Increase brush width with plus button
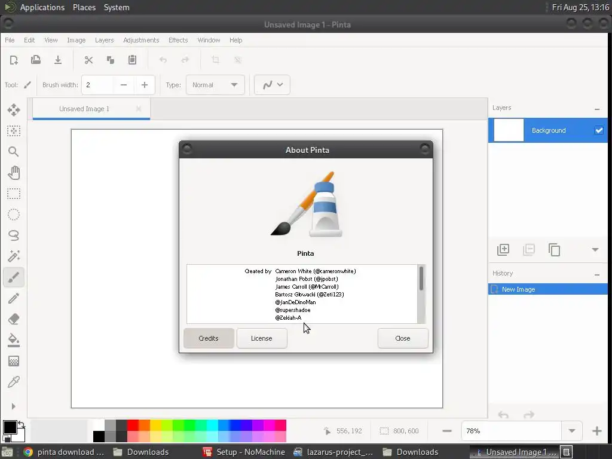612x459 pixels. [x=145, y=85]
